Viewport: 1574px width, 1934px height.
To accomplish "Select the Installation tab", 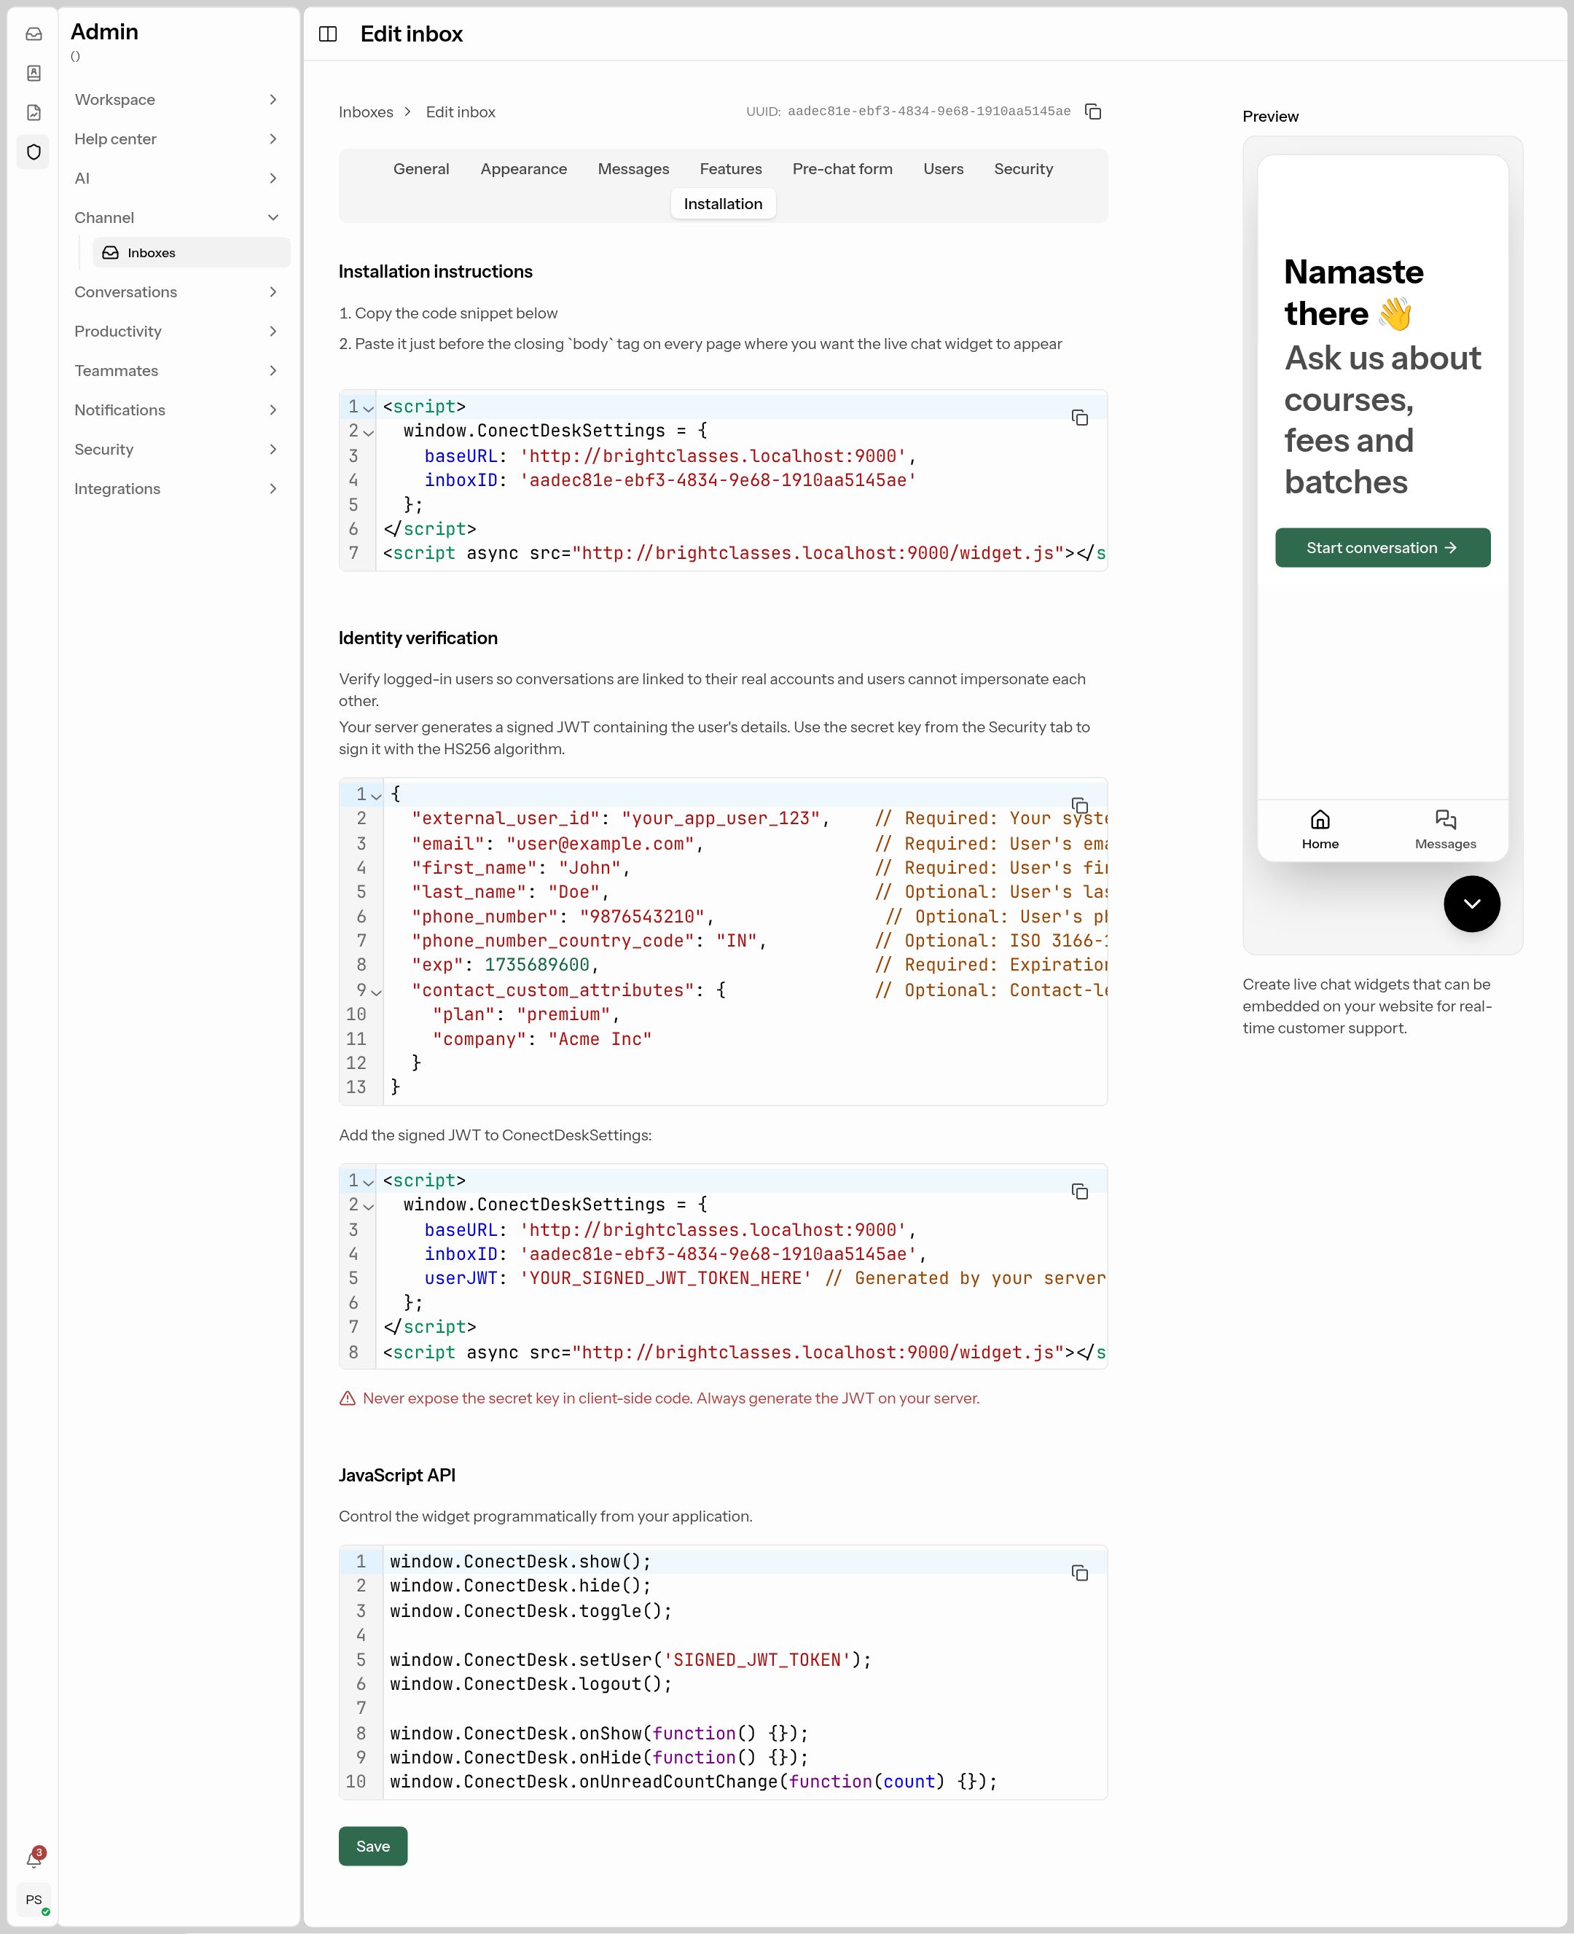I will click(x=723, y=204).
